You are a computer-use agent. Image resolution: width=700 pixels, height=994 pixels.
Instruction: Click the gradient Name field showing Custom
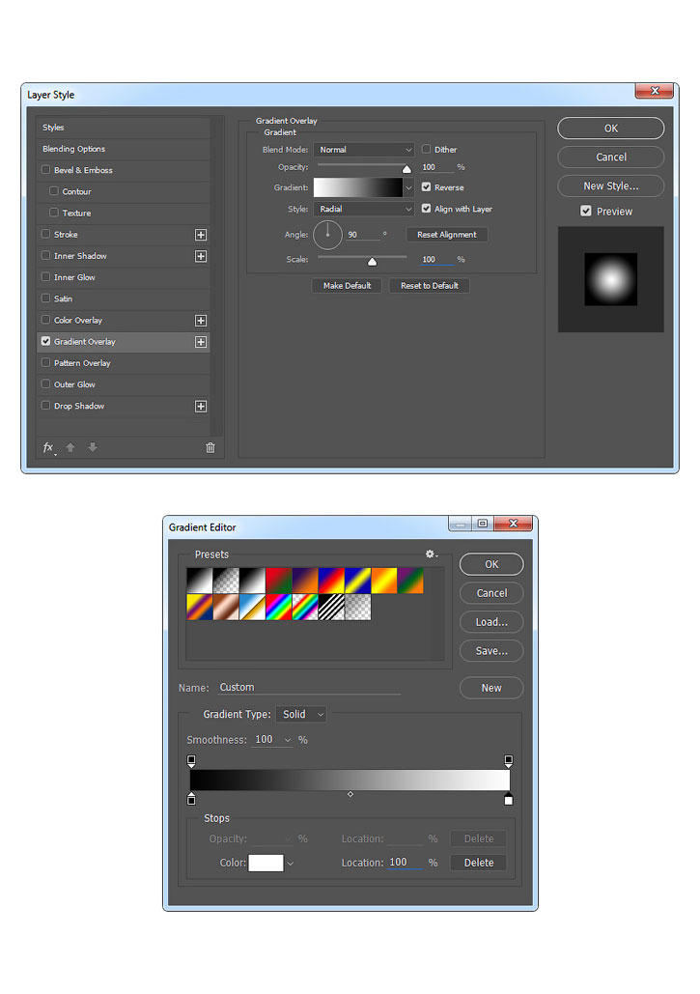[x=309, y=687]
